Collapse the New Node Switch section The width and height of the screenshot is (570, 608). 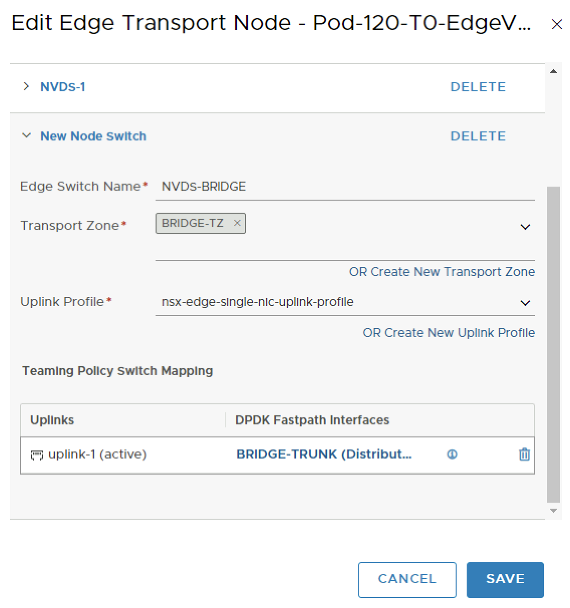(x=27, y=136)
